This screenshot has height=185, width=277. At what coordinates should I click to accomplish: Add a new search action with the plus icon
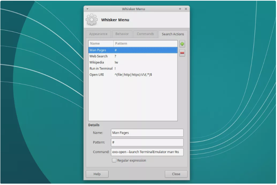point(182,44)
